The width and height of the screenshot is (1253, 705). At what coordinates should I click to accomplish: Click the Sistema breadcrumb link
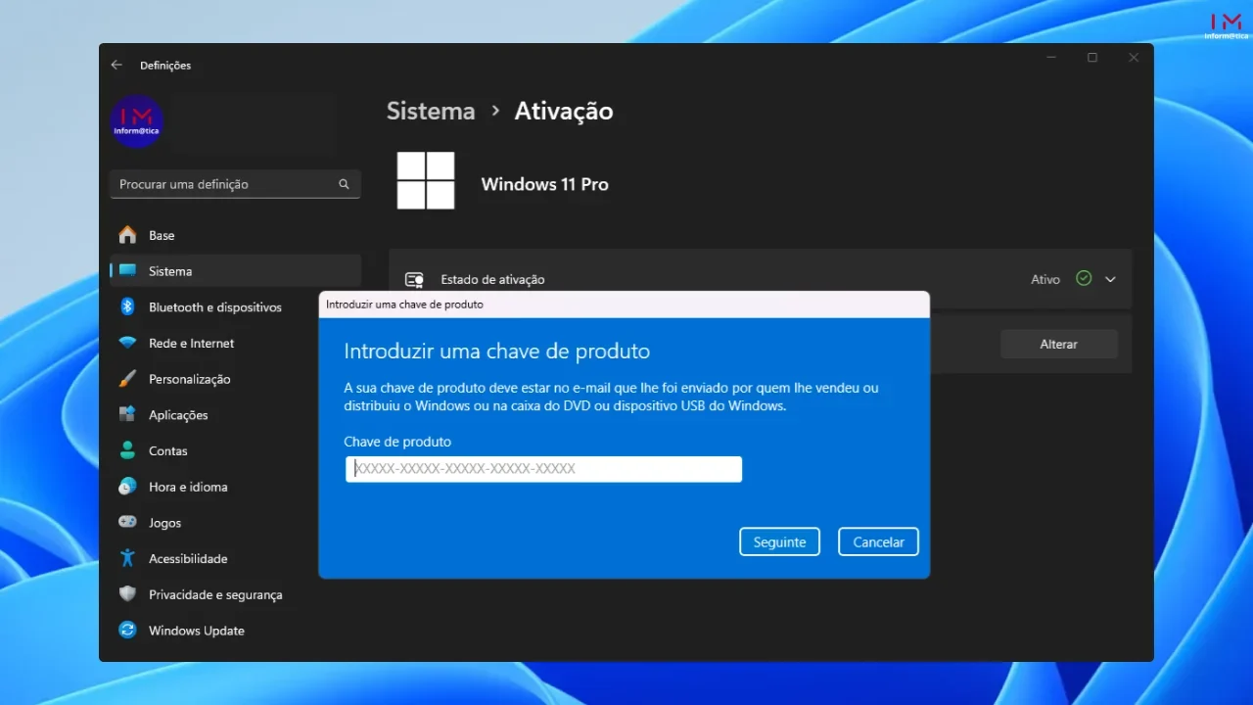[431, 111]
